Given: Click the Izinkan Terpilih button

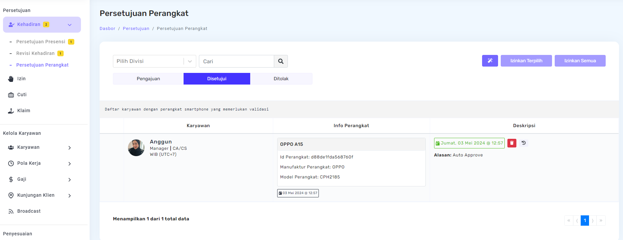Looking at the screenshot, I should [526, 61].
